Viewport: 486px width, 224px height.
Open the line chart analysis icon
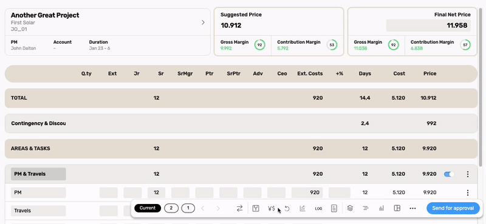[x=303, y=208]
